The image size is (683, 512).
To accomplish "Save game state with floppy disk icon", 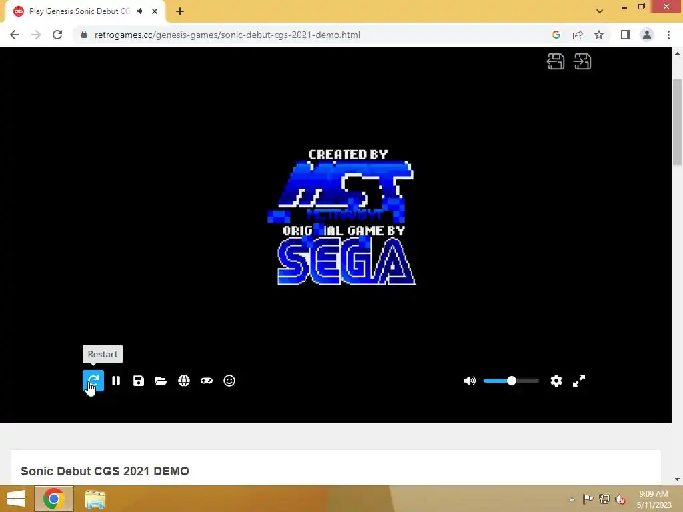I will [139, 381].
